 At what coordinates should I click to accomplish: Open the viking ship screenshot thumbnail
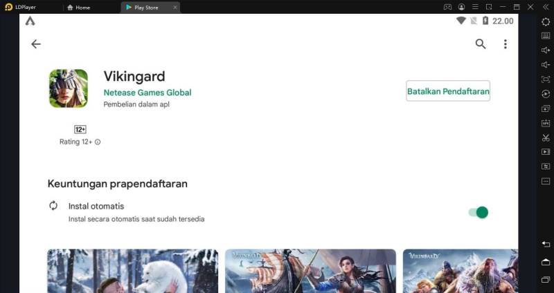pos(310,271)
